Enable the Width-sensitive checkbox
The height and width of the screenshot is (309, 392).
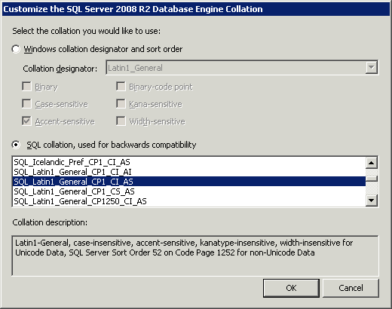[121, 121]
